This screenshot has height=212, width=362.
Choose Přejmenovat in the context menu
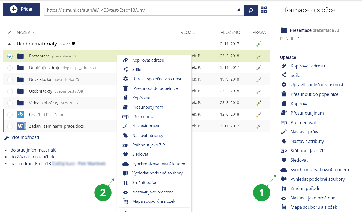tap(144, 116)
